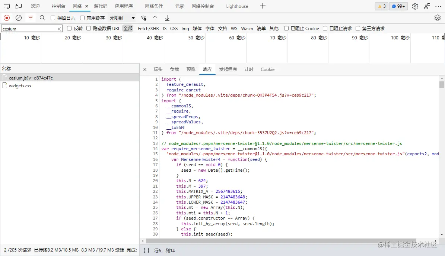Image resolution: width=445 pixels, height=256 pixels.
Task: Filter requests by CSS type
Action: tap(174, 28)
